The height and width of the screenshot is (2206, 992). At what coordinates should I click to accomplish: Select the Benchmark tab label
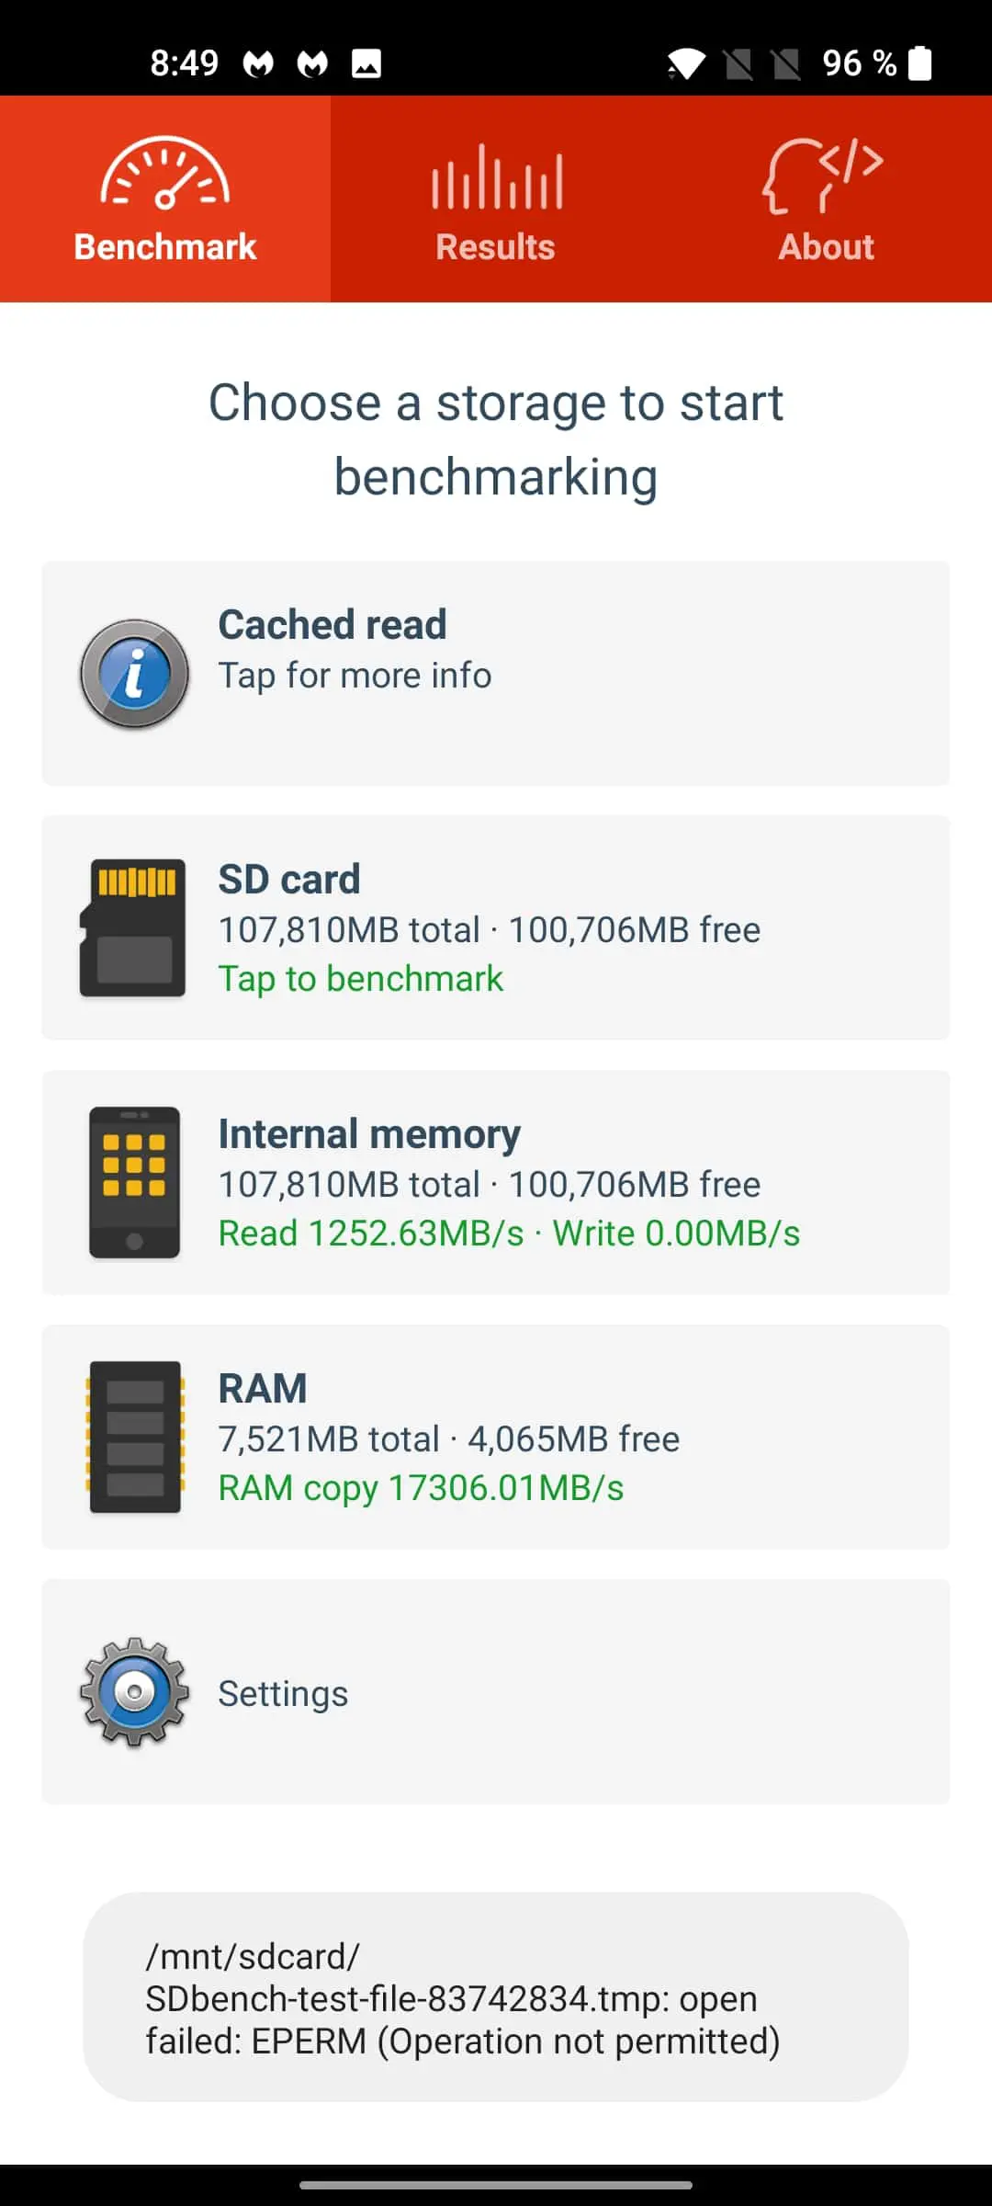coord(165,247)
